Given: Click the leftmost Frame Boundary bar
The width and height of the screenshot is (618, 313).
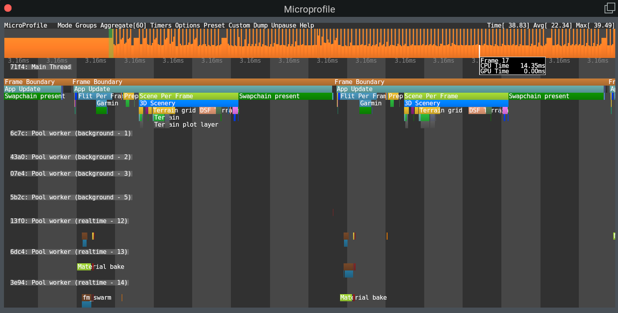Looking at the screenshot, I should click(38, 82).
